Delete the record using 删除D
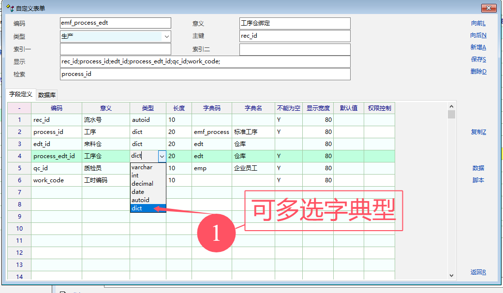503x293 pixels. pyautogui.click(x=478, y=72)
